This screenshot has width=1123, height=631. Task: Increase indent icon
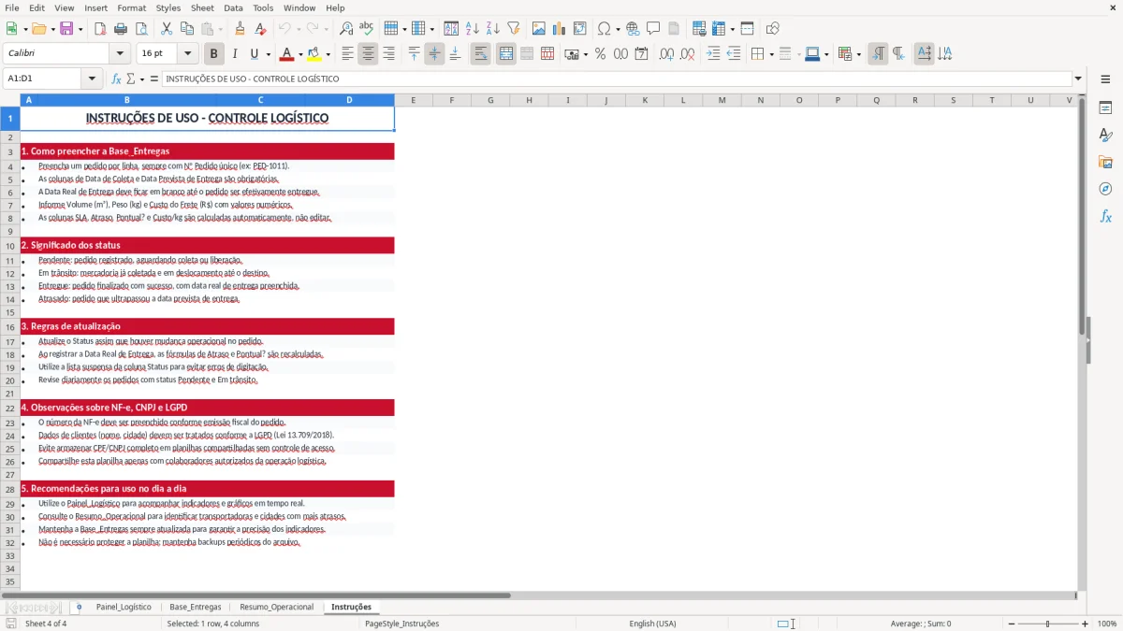[713, 54]
